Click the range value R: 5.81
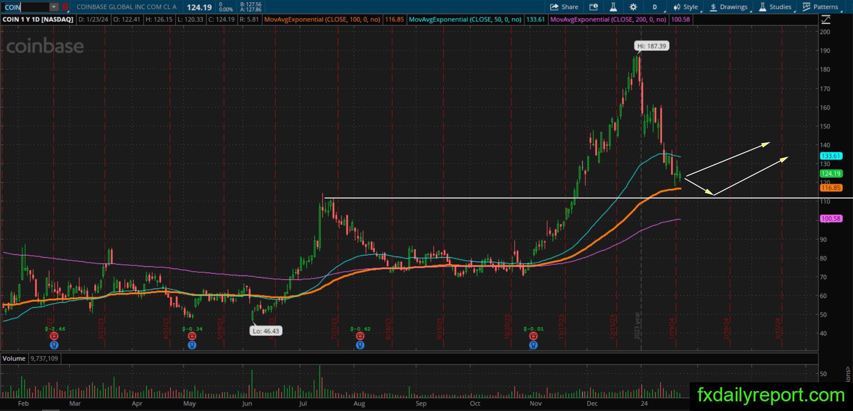The height and width of the screenshot is (411, 853). (249, 20)
